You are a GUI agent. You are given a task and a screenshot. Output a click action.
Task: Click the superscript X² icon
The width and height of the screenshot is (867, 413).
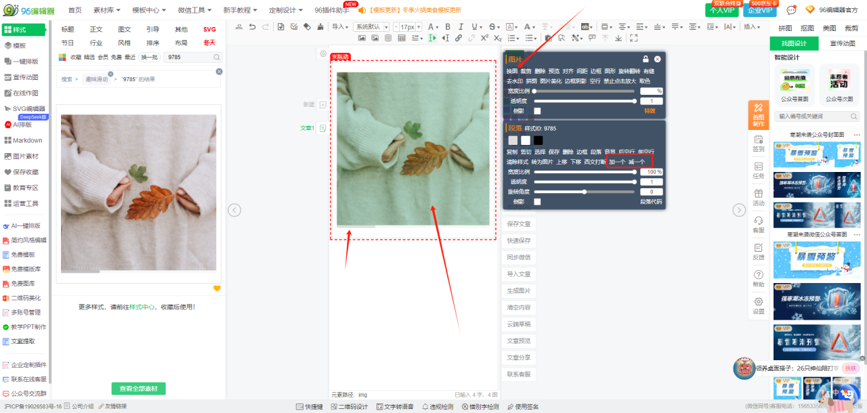tap(484, 38)
